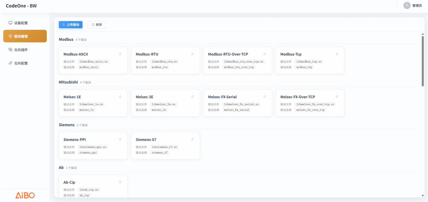Delete the Siemens-PPI driver via trash icon
This screenshot has height=202, width=428.
120,139
